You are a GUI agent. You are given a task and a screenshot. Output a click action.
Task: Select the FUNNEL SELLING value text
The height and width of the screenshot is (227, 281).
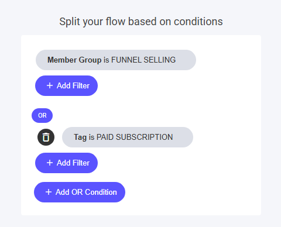pos(143,60)
